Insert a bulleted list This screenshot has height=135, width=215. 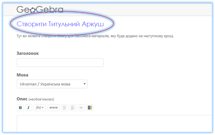click(65, 108)
